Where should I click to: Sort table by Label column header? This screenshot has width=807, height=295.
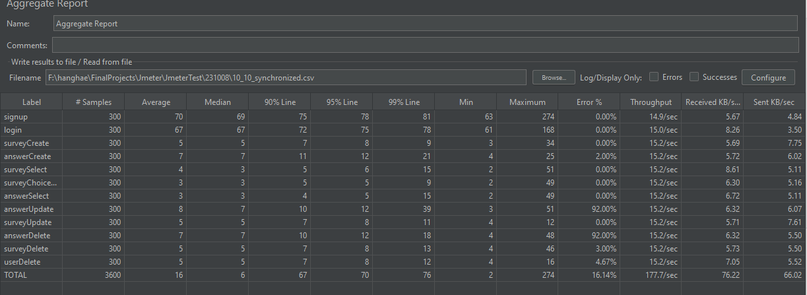32,102
